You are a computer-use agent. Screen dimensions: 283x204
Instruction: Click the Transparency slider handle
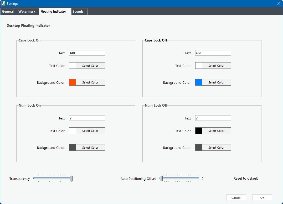click(71, 178)
